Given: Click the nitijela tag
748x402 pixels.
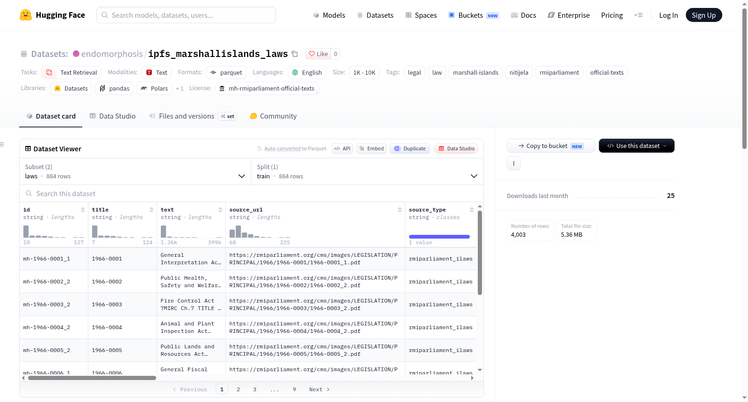Looking at the screenshot, I should (x=519, y=72).
